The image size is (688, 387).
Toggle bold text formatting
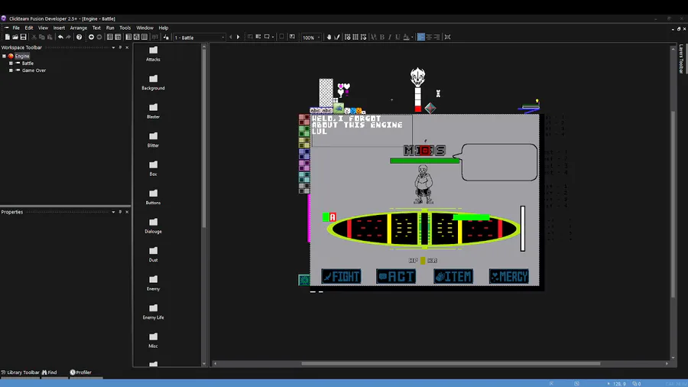(381, 37)
